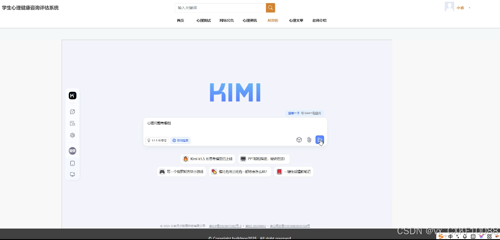This screenshot has height=240, width=500.
Task: Attach a file with the paperclip icon
Action: [309, 140]
